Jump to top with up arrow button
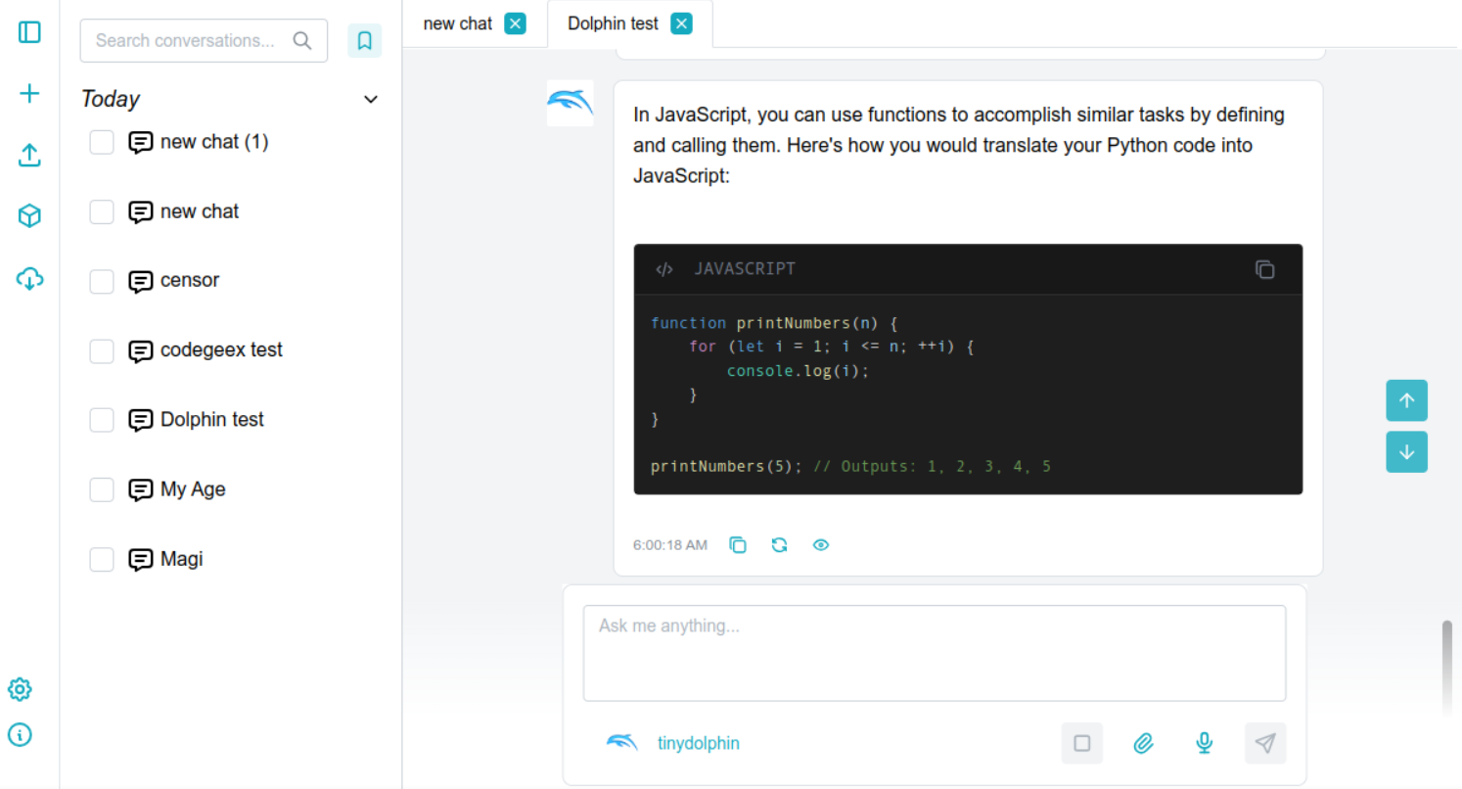Viewport: 1462px width, 789px height. point(1406,400)
